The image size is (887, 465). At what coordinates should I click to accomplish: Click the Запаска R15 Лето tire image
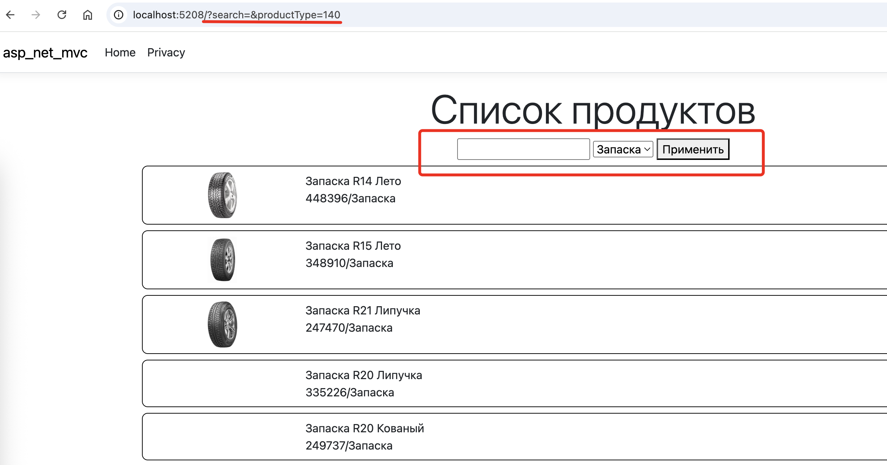pos(222,260)
